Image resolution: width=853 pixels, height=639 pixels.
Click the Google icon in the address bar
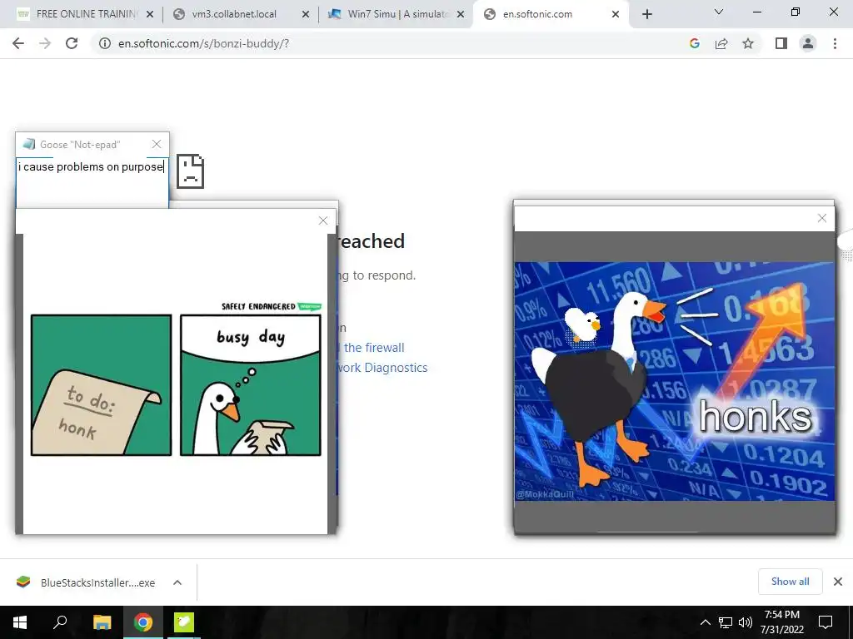tap(694, 43)
